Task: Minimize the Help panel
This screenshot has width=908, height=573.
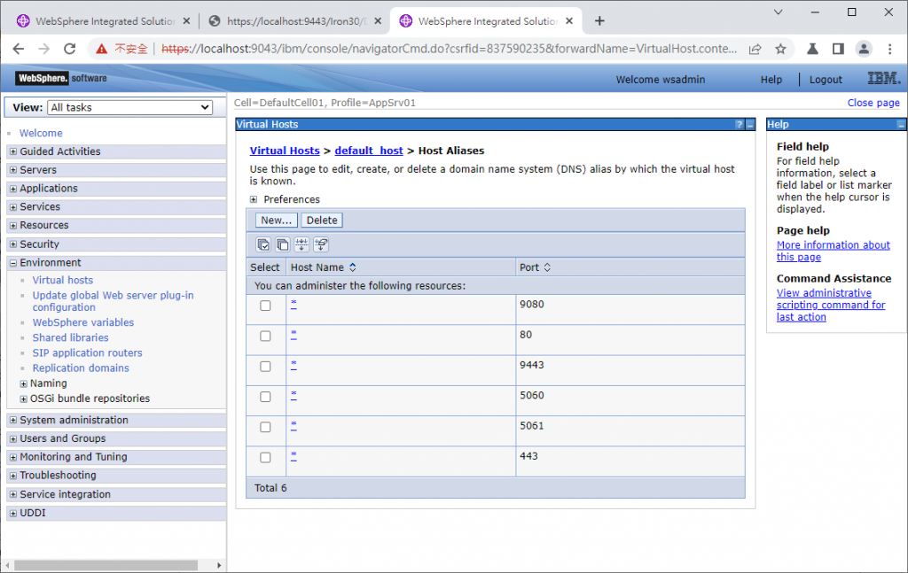Action: point(901,124)
